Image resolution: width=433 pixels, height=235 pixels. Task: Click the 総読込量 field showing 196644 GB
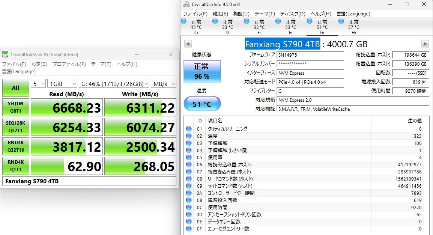[410, 55]
